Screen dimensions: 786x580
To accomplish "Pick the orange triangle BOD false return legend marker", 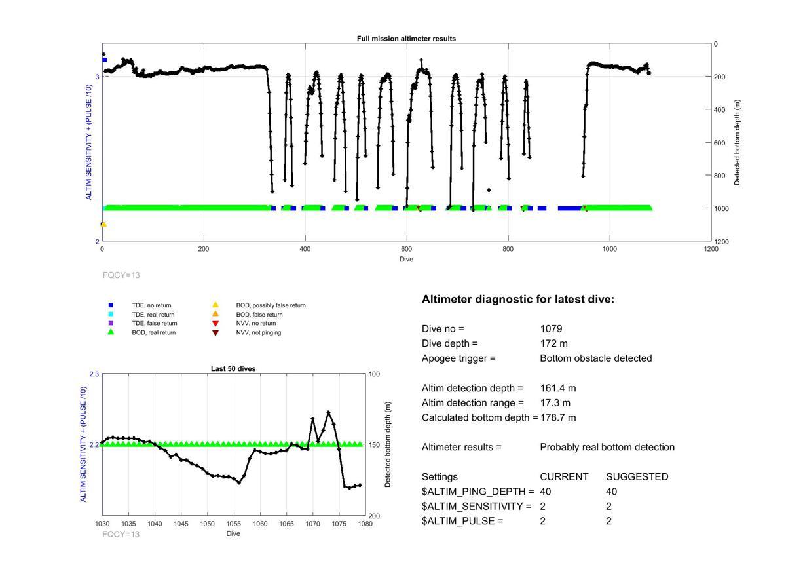I will [x=215, y=315].
